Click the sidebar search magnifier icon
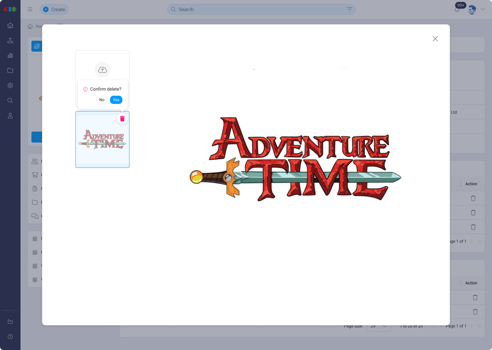492x350 pixels. click(10, 100)
